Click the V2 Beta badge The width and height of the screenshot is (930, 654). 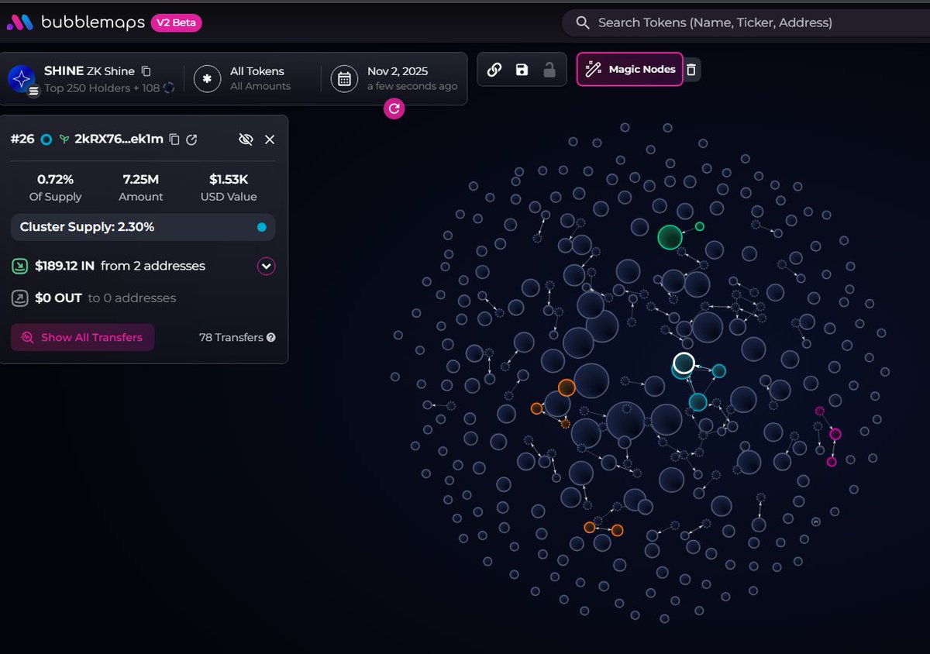(176, 22)
